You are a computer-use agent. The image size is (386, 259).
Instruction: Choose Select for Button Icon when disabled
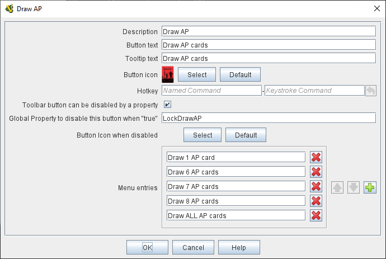coord(203,135)
